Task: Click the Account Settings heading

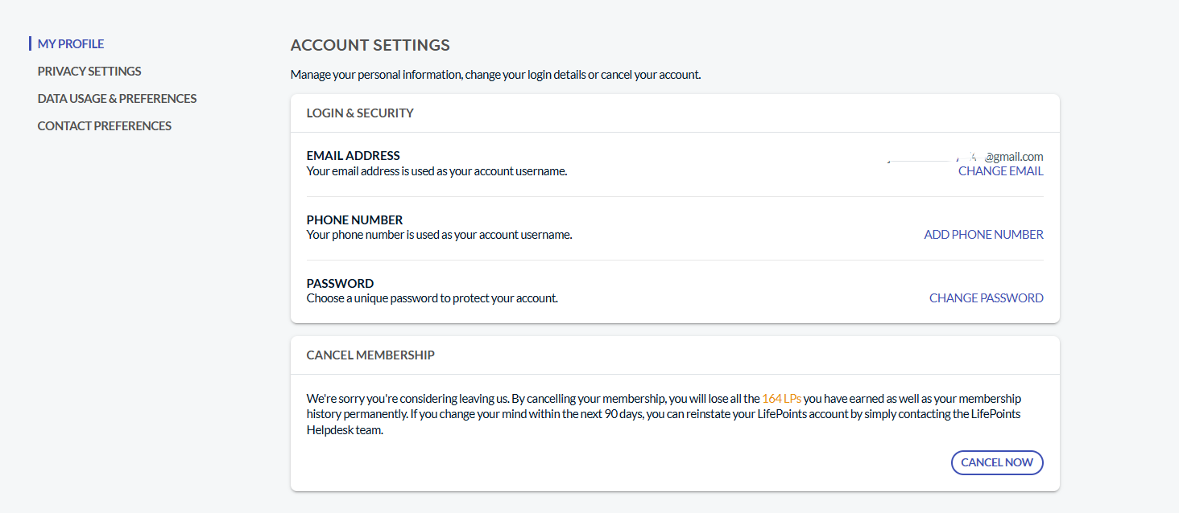Action: tap(370, 45)
